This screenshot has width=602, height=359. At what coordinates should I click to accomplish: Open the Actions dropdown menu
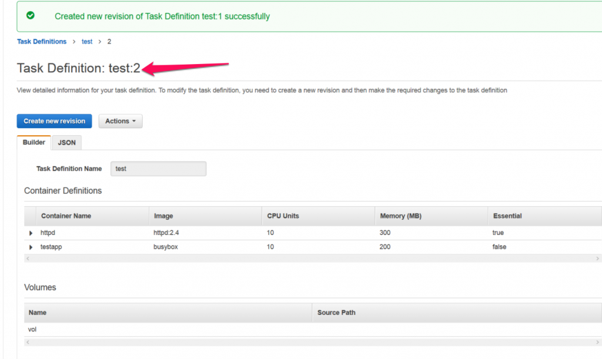[121, 121]
